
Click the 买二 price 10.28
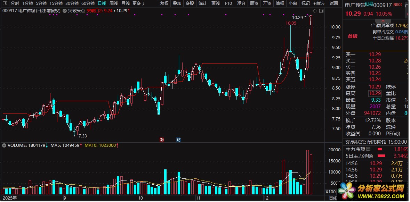coord(375,61)
